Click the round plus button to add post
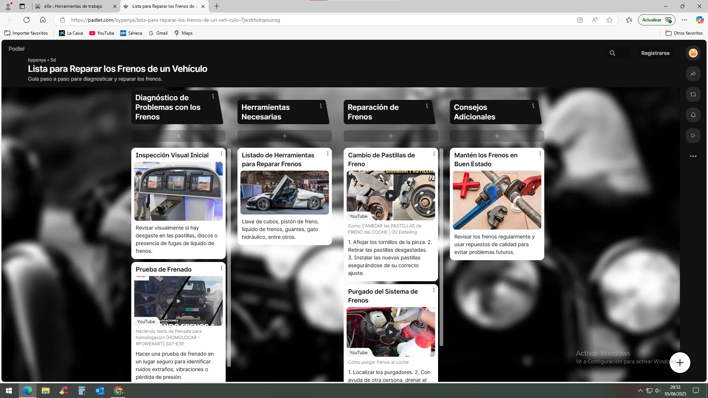The height and width of the screenshot is (398, 708). point(680,363)
